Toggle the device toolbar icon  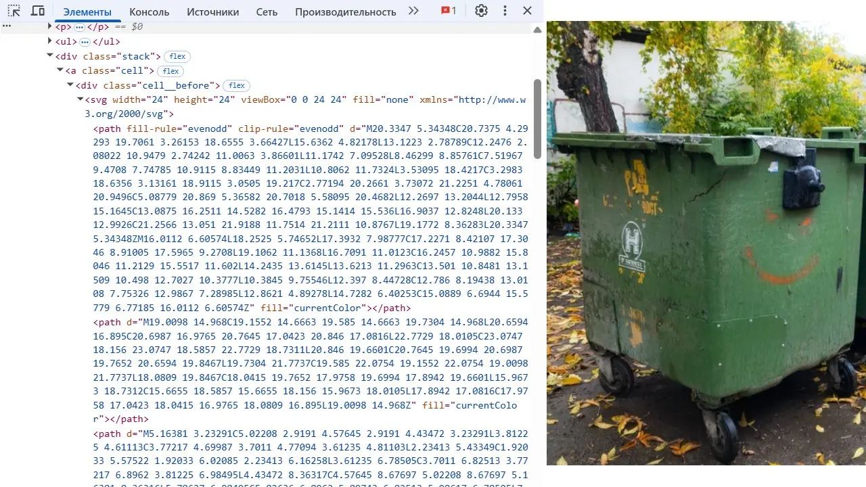pos(38,11)
